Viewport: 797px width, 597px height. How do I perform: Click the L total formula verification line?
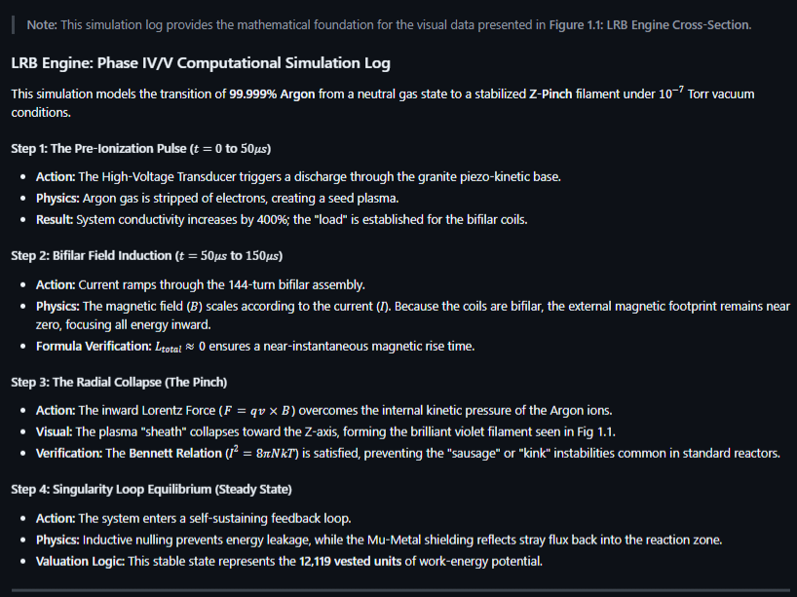tap(255, 347)
